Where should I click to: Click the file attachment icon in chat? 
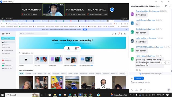pos(141,90)
